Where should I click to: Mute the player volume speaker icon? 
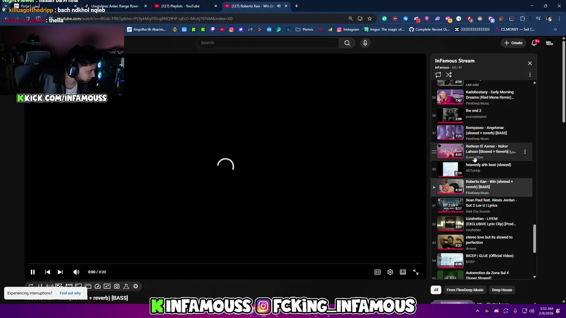[x=76, y=272]
